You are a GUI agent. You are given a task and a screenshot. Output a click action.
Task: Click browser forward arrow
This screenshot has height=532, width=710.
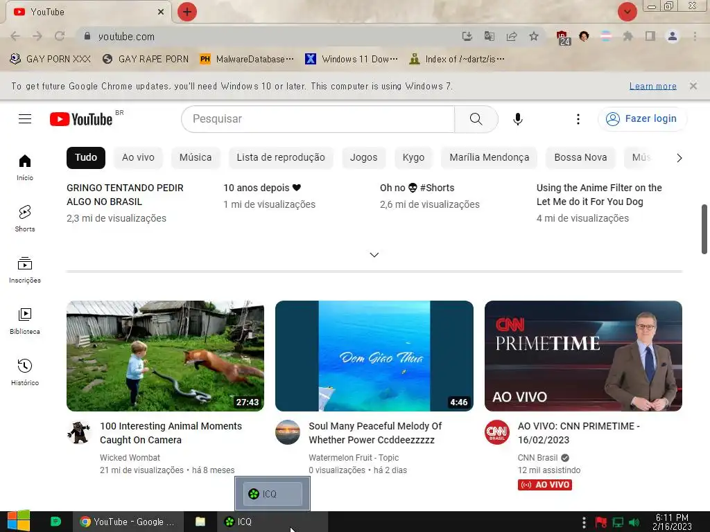(x=37, y=36)
